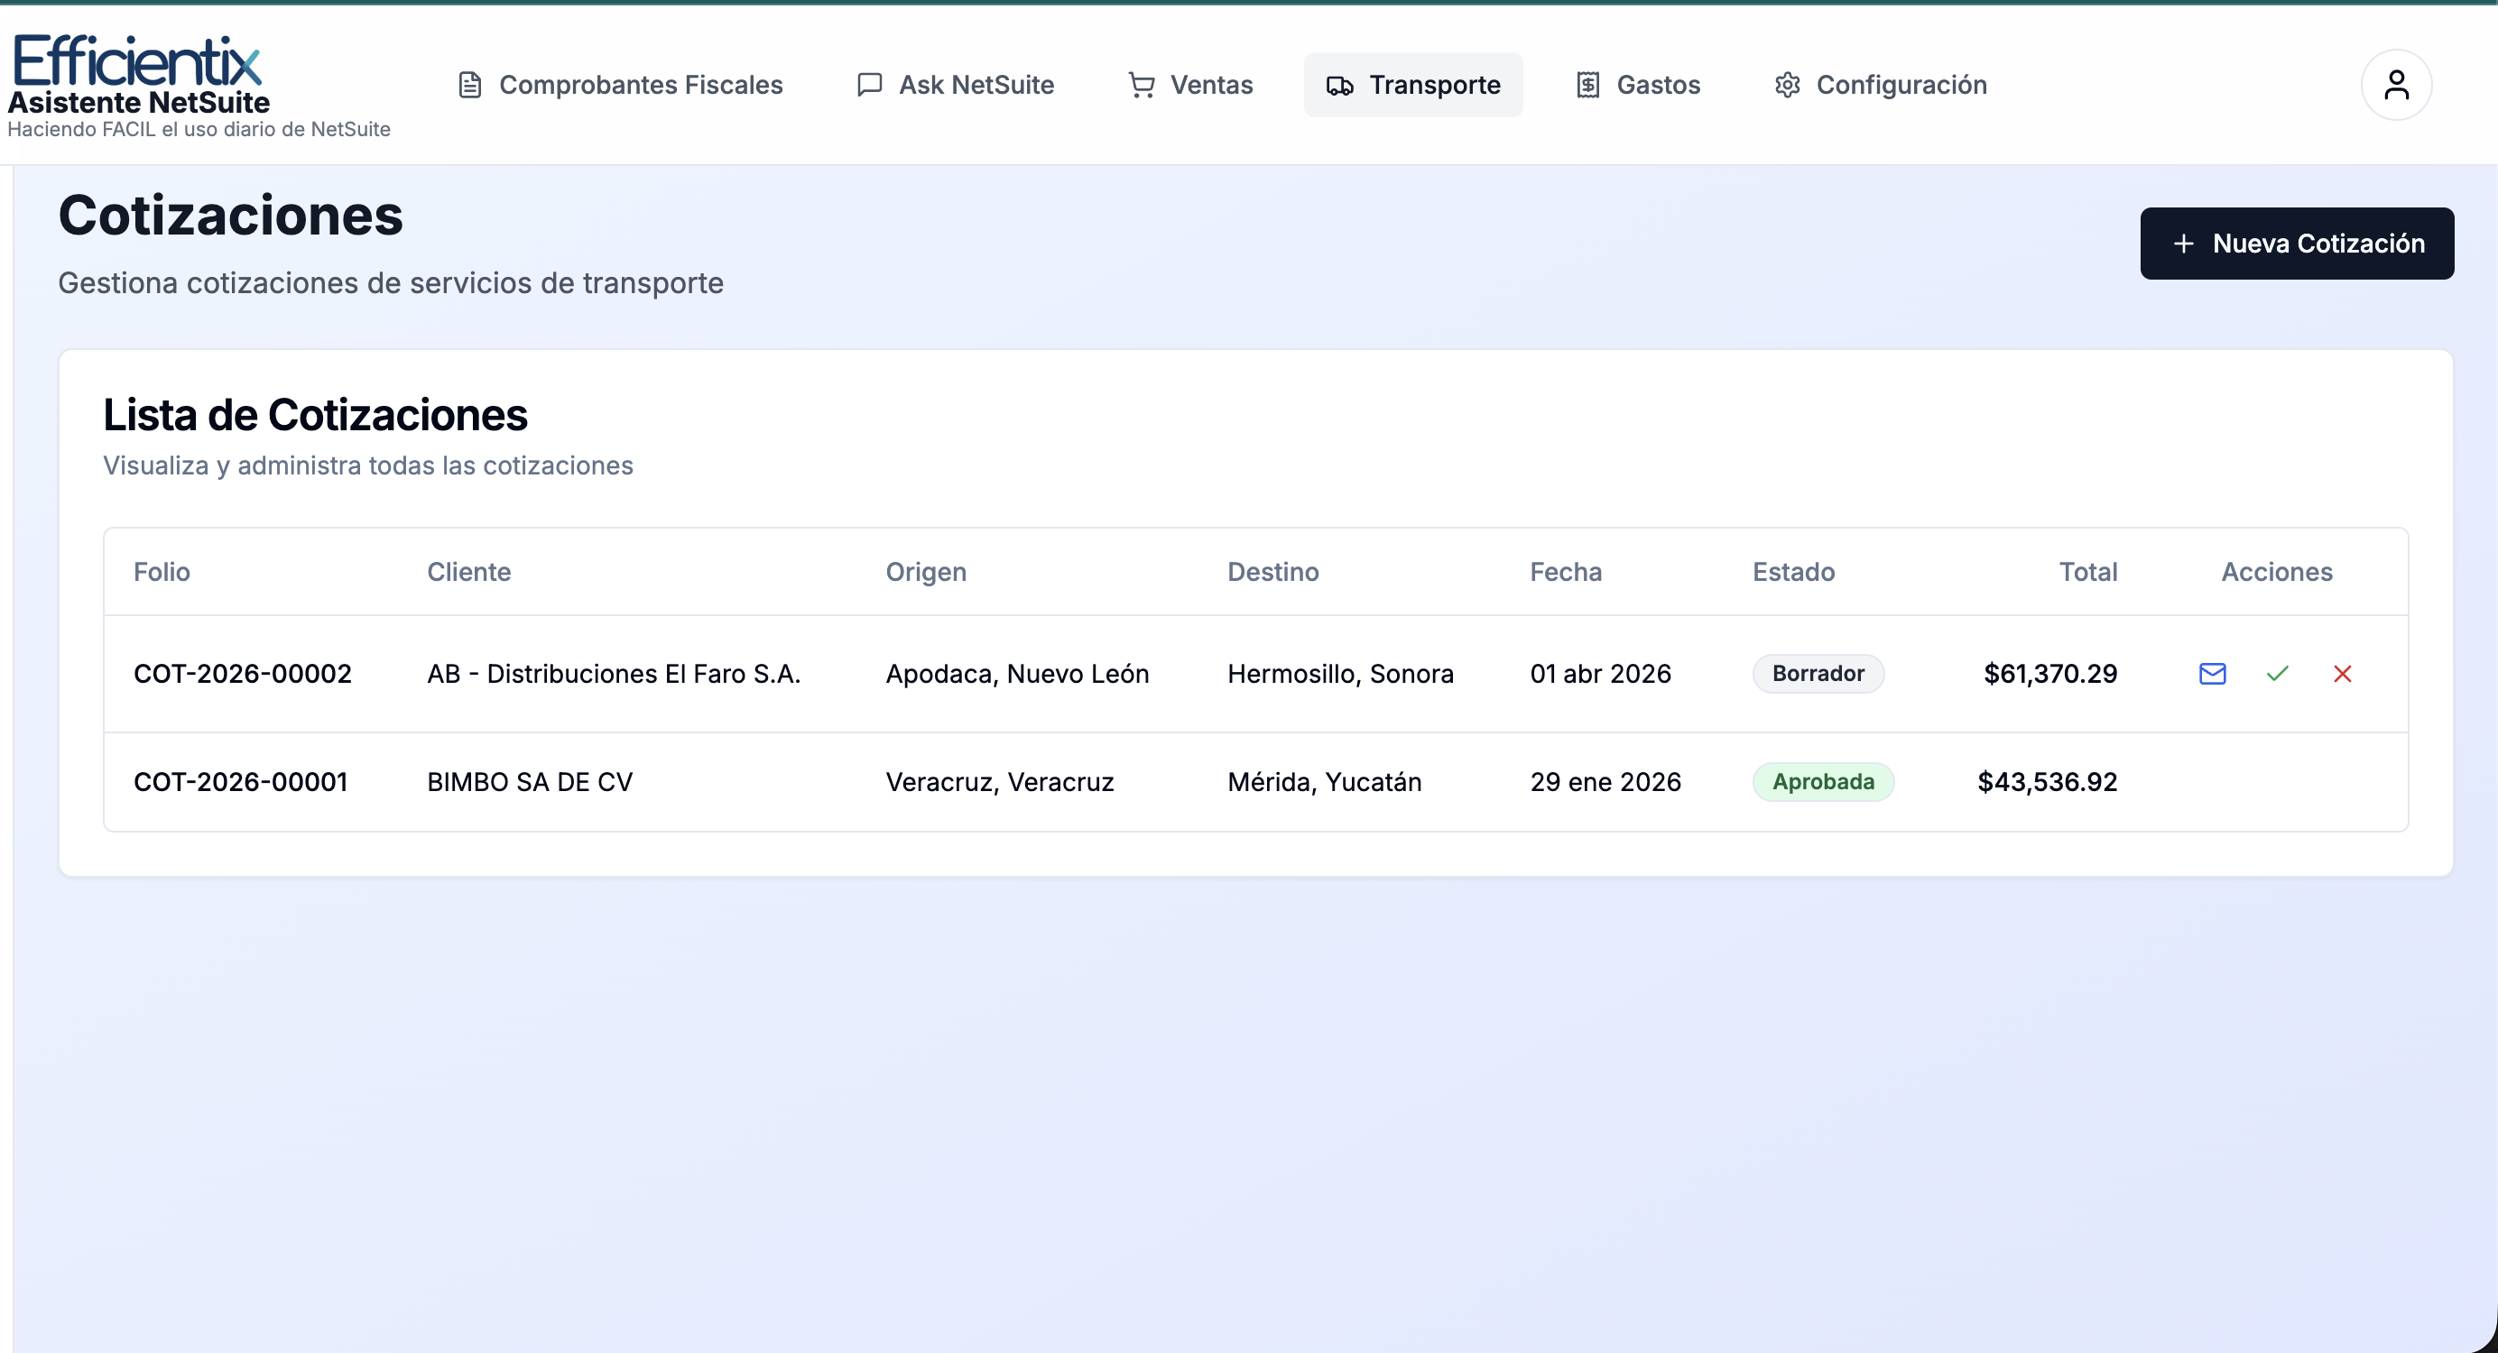This screenshot has height=1353, width=2498.
Task: Approve quote COT-2026-00002 with green checkmark
Action: pos(2277,674)
